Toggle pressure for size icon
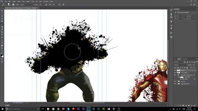Screen dimensions: 198x111 [x=63, y=5]
